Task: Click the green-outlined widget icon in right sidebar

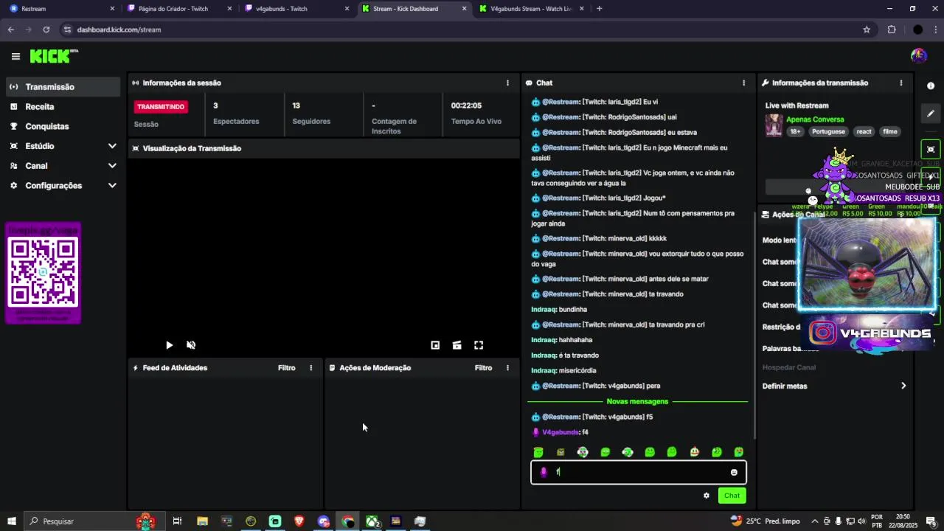Action: point(931,149)
